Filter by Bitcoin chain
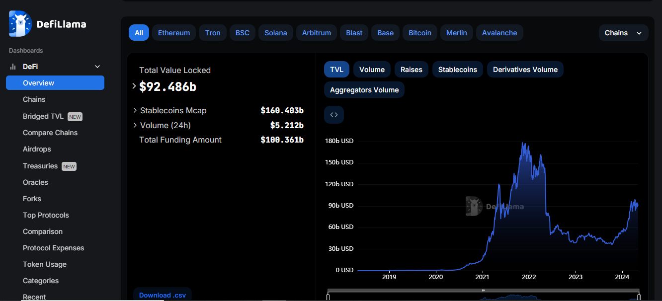662x301 pixels. pyautogui.click(x=420, y=33)
